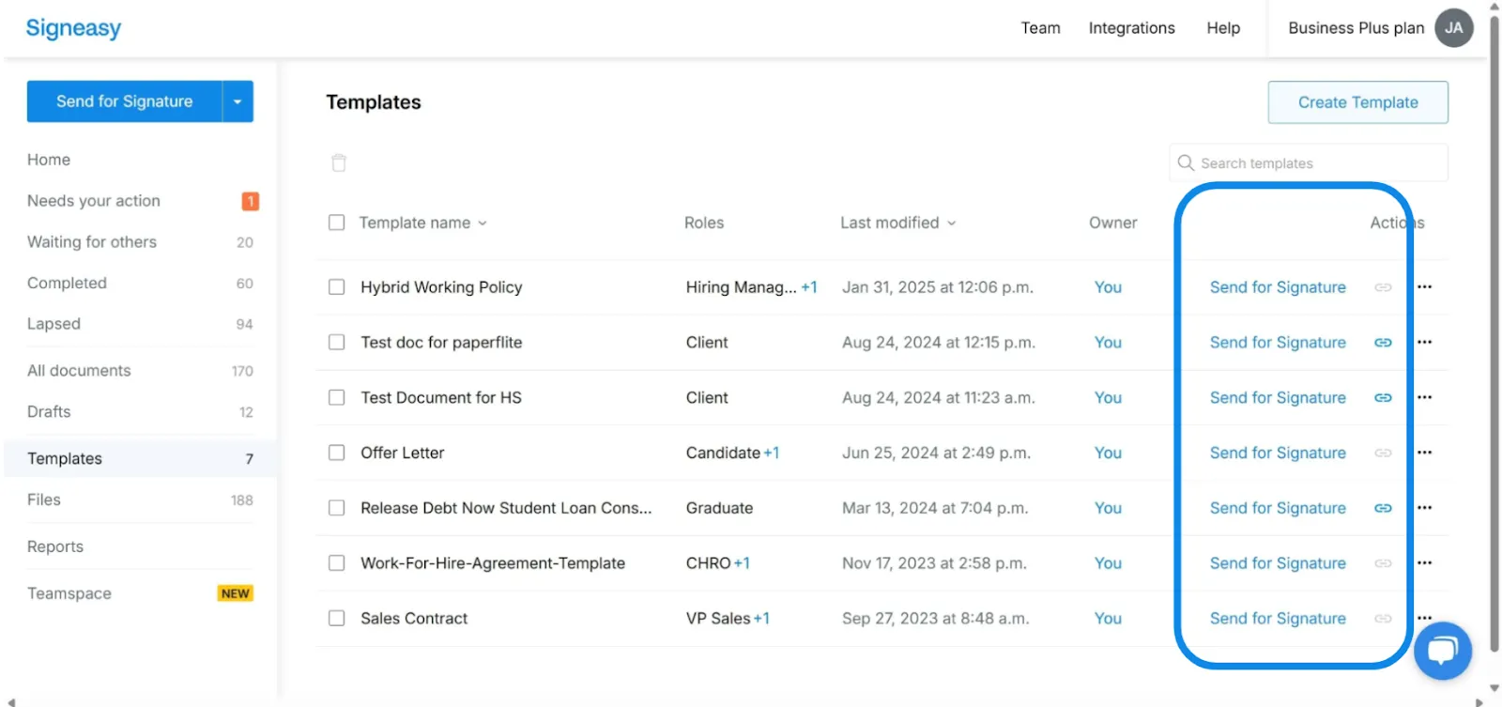Copy link icon for Offer Letter

[1383, 453]
